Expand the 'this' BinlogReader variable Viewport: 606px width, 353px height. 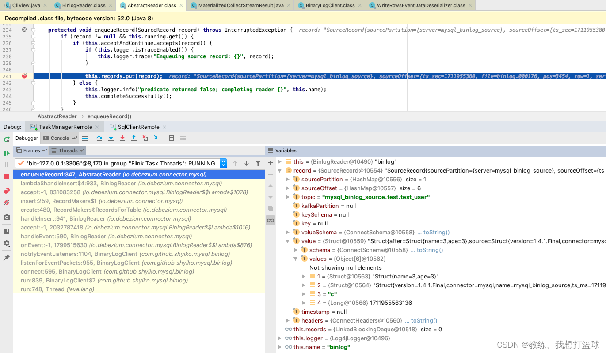pos(280,161)
